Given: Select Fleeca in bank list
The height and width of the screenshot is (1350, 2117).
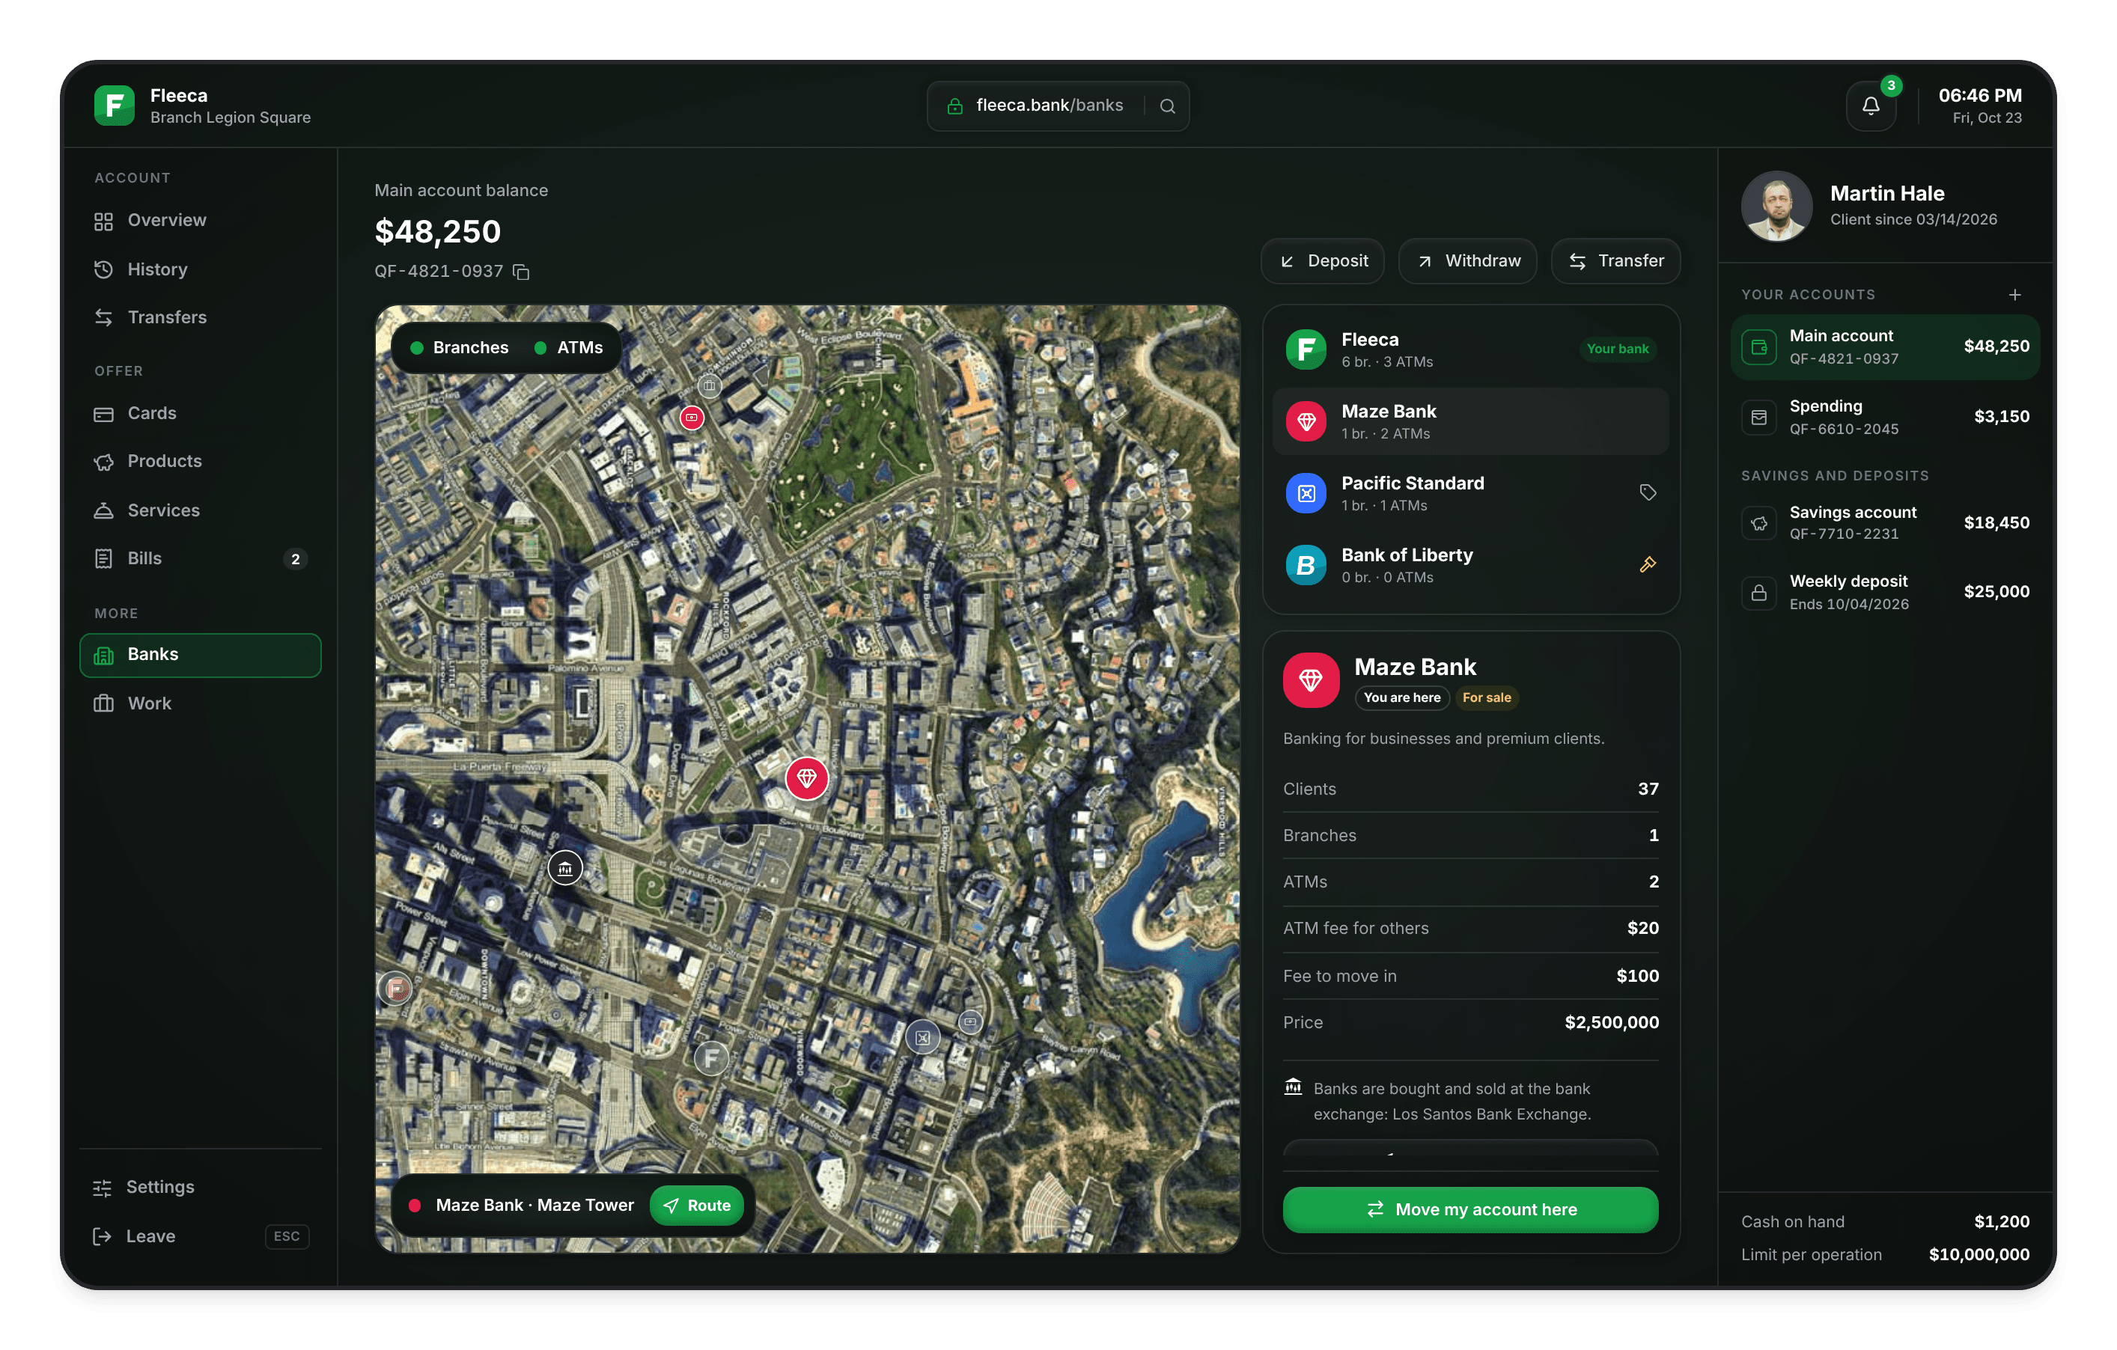Looking at the screenshot, I should [x=1471, y=349].
